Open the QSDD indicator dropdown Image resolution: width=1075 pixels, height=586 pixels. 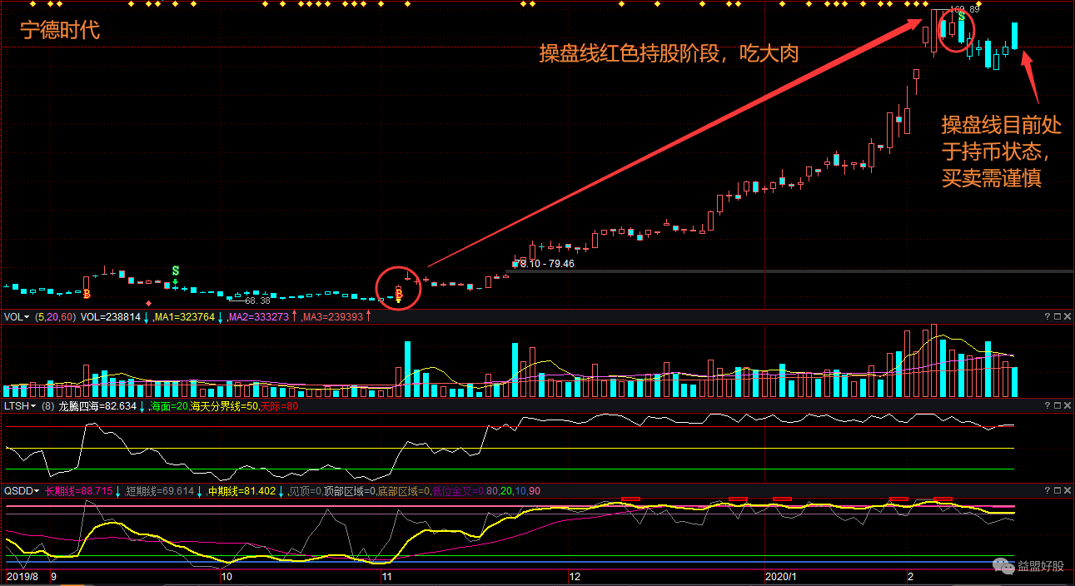pyautogui.click(x=37, y=491)
